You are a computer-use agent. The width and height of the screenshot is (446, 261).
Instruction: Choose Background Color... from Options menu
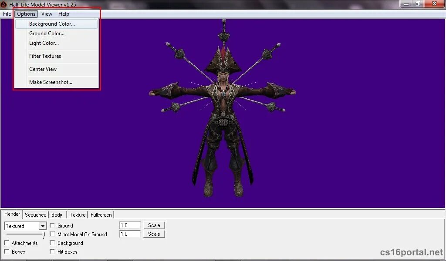coord(56,24)
